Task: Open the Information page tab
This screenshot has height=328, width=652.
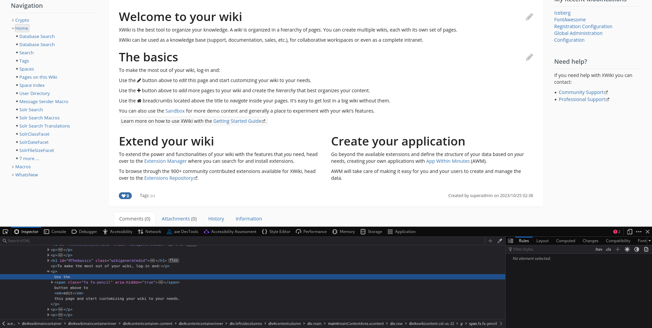Action: pos(249,219)
